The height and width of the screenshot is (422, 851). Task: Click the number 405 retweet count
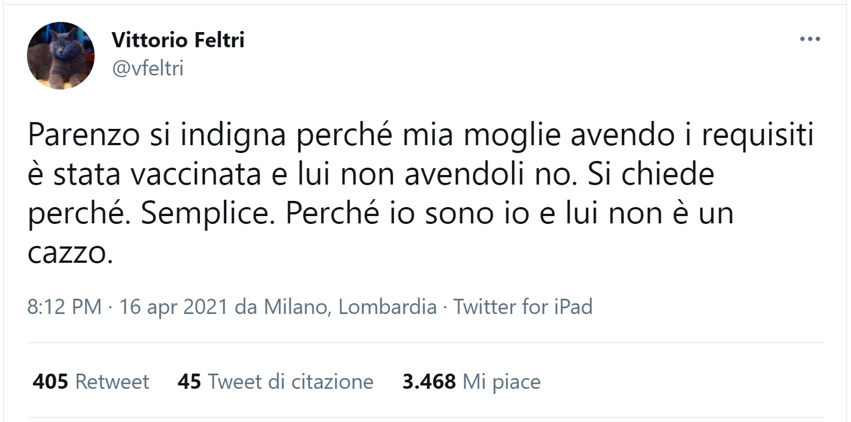(50, 382)
